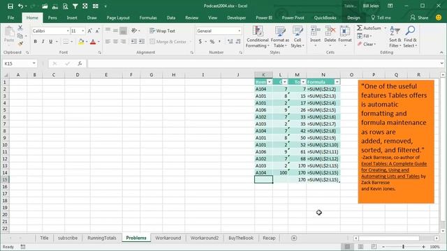Apply percent style
Image resolution: width=447 pixels, height=251 pixels.
[x=212, y=42]
